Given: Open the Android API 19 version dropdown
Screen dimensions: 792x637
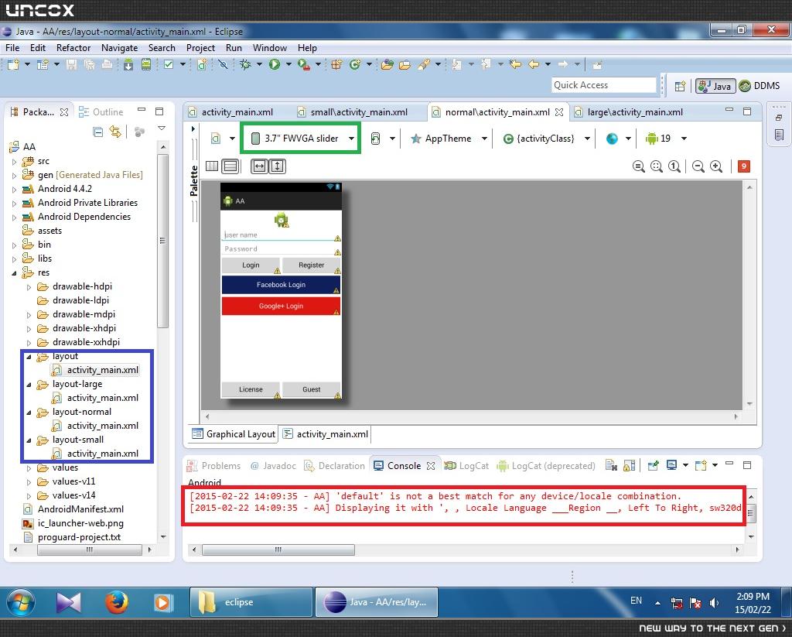Looking at the screenshot, I should [666, 139].
